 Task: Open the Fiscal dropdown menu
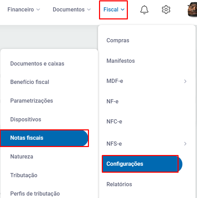pyautogui.click(x=114, y=10)
